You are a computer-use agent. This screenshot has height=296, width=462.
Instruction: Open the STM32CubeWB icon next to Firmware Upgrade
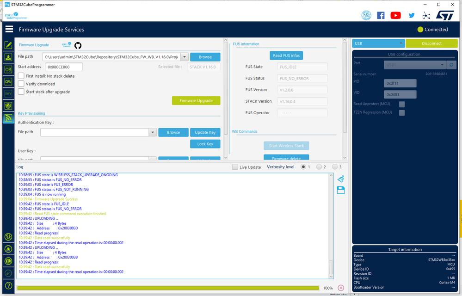click(67, 45)
